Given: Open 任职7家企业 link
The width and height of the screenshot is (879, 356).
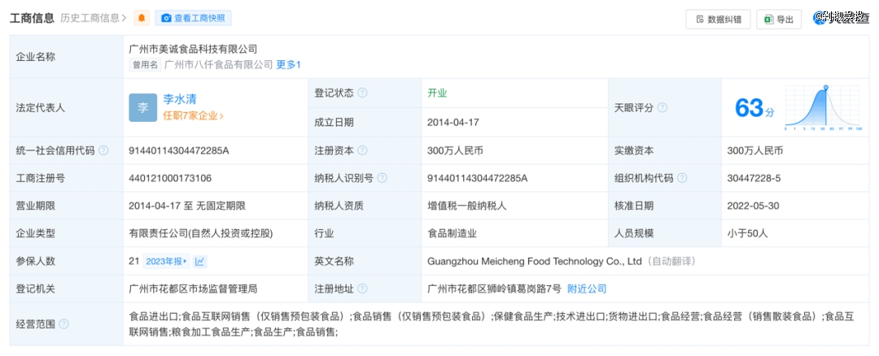Looking at the screenshot, I should coord(193,116).
